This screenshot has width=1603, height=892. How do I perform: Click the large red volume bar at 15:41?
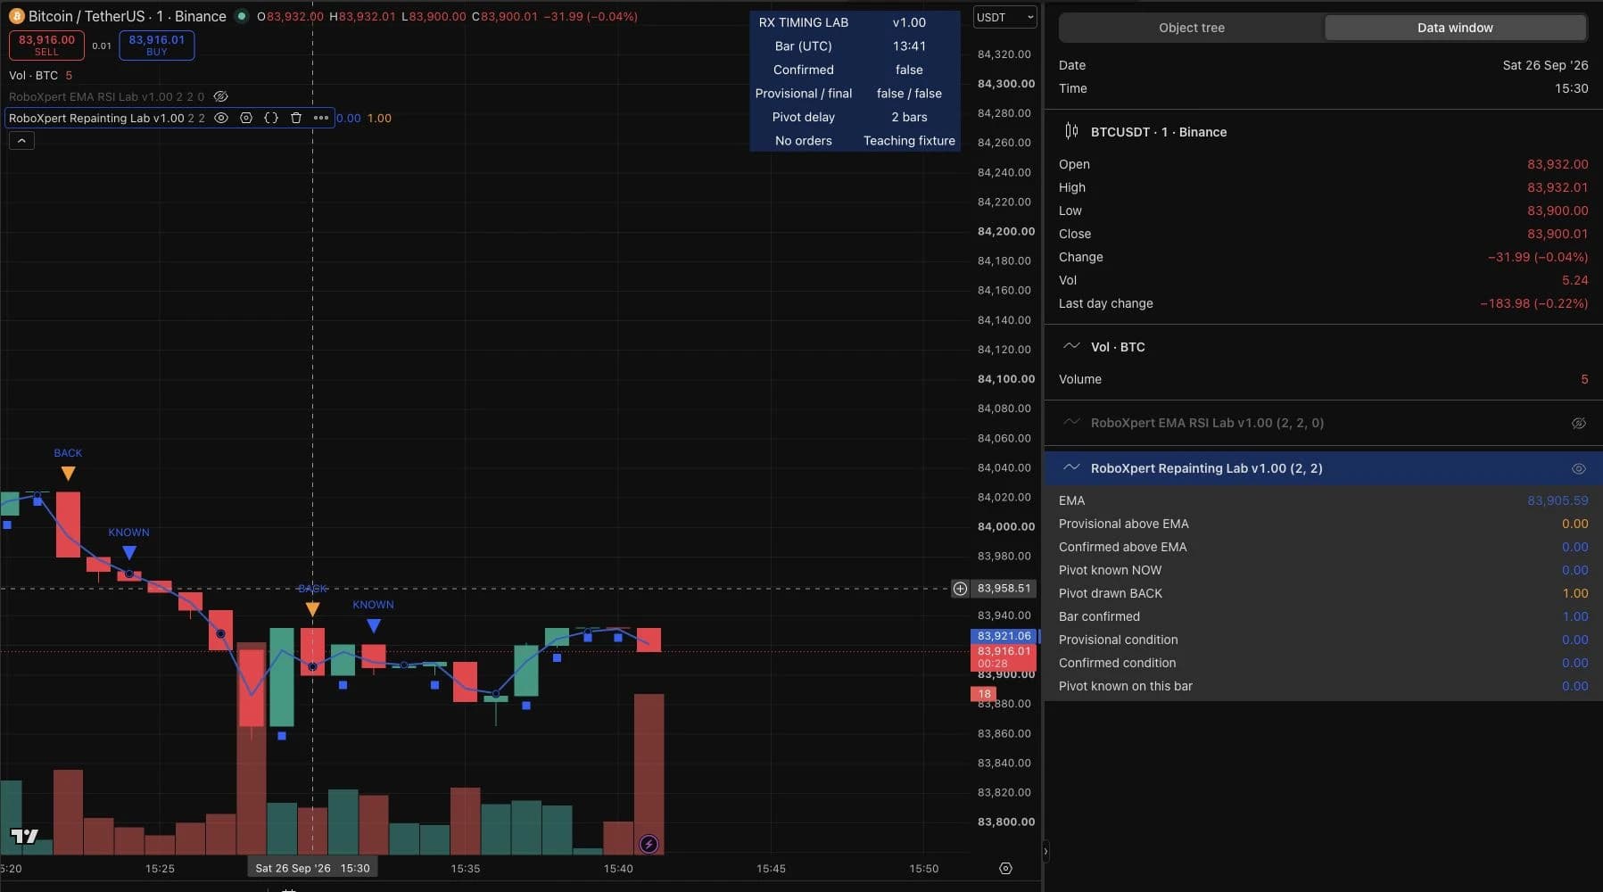coord(649,773)
